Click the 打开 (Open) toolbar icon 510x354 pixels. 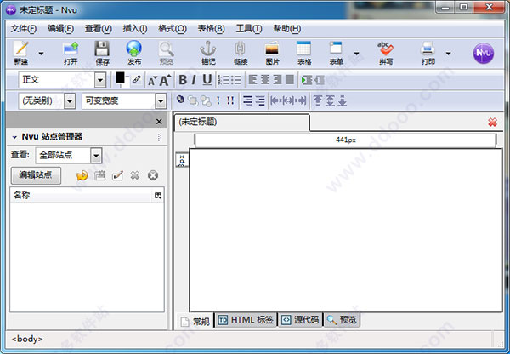[71, 53]
